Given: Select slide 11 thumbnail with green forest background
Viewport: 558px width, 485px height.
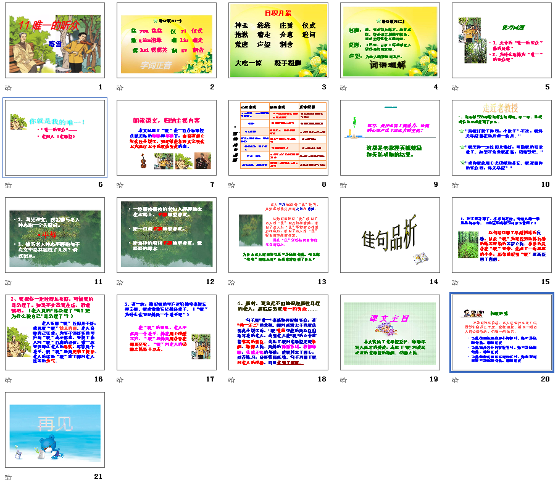Looking at the screenshot, I should [55, 235].
